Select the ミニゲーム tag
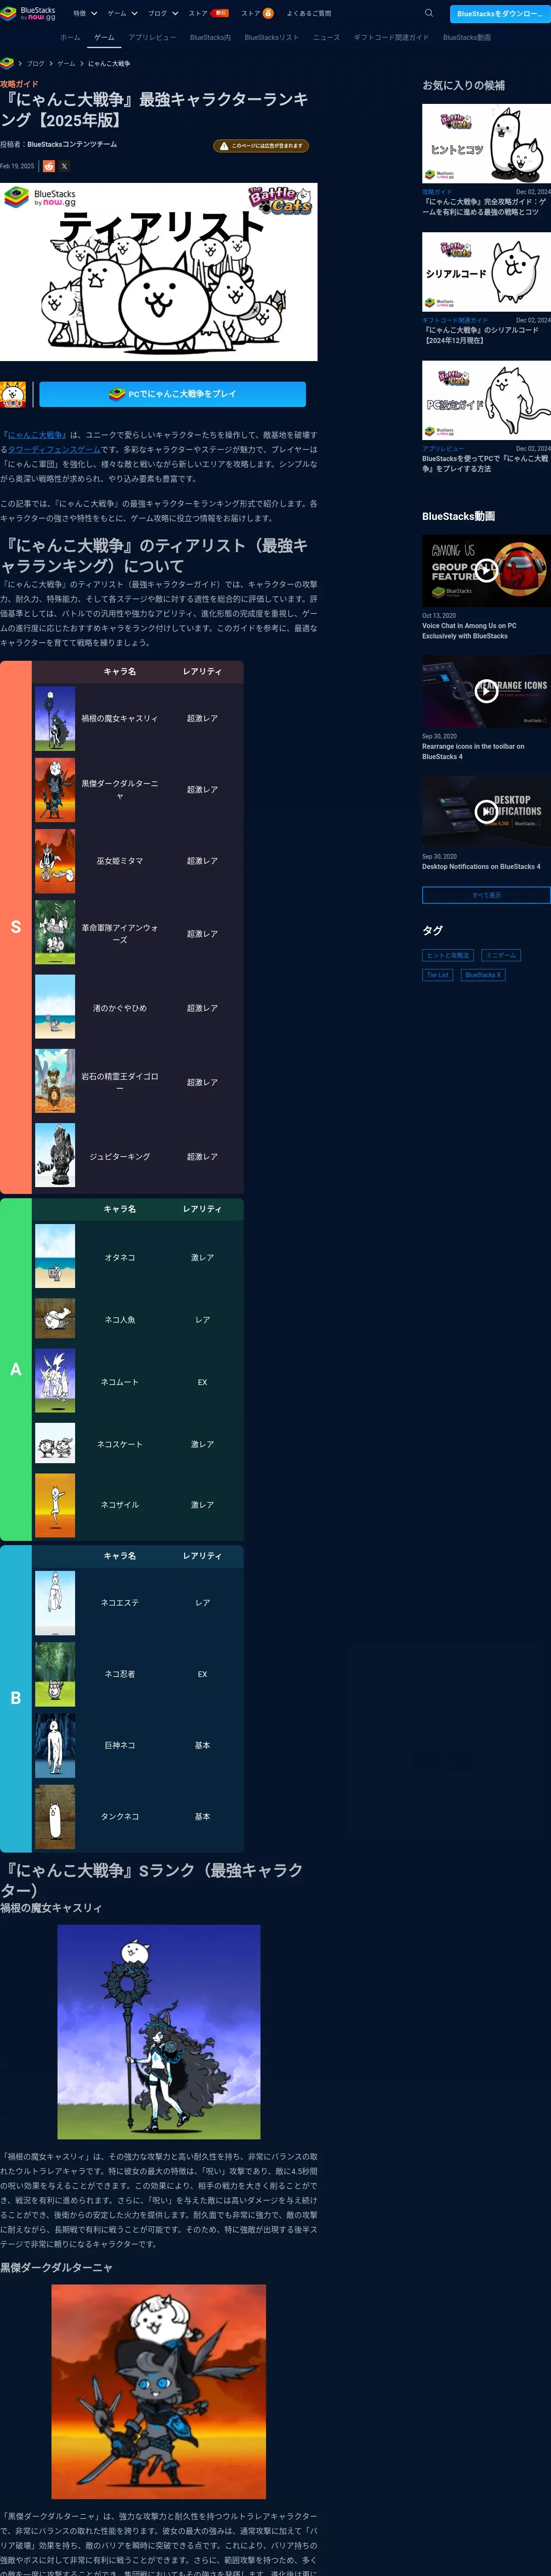This screenshot has height=2576, width=551. click(x=501, y=955)
